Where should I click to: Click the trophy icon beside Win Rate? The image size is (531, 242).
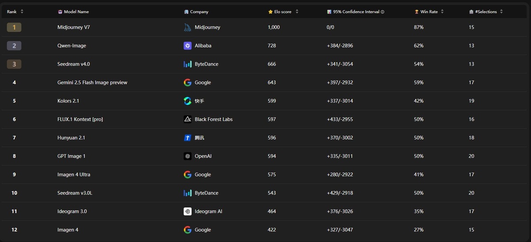pos(416,12)
